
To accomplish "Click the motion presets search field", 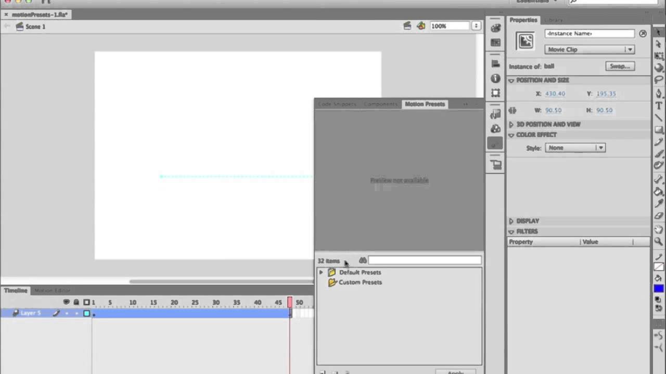I will [x=425, y=260].
